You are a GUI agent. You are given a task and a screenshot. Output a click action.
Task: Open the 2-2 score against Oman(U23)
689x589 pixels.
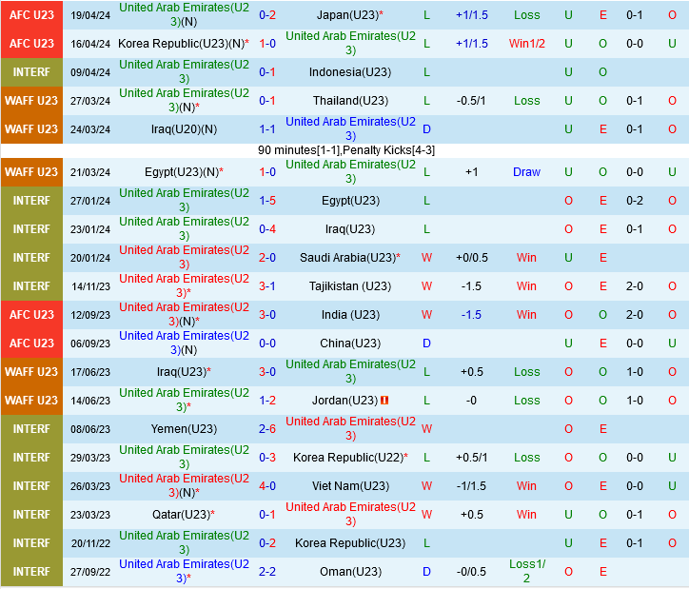point(267,572)
